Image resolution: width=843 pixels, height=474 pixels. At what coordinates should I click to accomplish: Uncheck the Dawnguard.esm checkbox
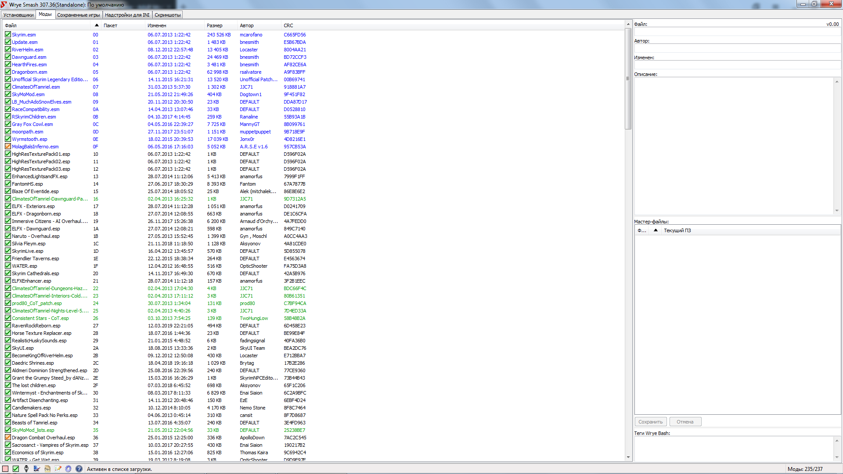(x=8, y=57)
